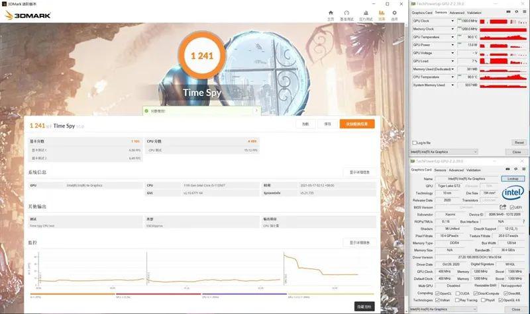Open Validation tab in upper GPU-Z window
This screenshot has height=314, width=530.
[x=474, y=13]
